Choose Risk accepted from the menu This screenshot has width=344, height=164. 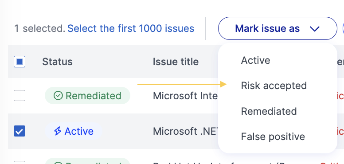coord(274,86)
